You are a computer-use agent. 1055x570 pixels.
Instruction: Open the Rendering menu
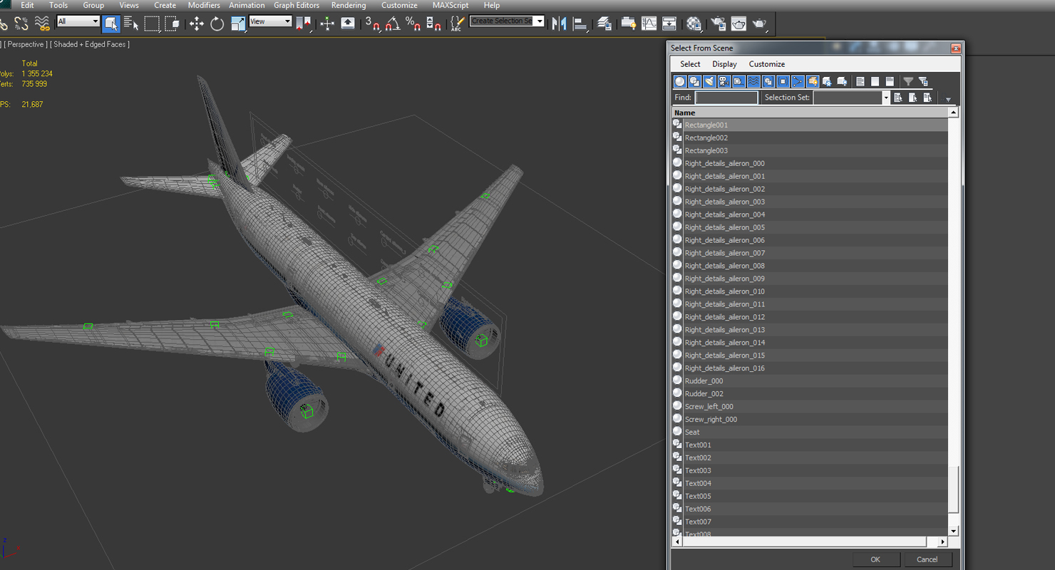349,5
